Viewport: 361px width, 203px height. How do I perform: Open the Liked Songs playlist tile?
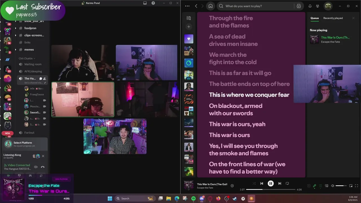pyautogui.click(x=189, y=39)
